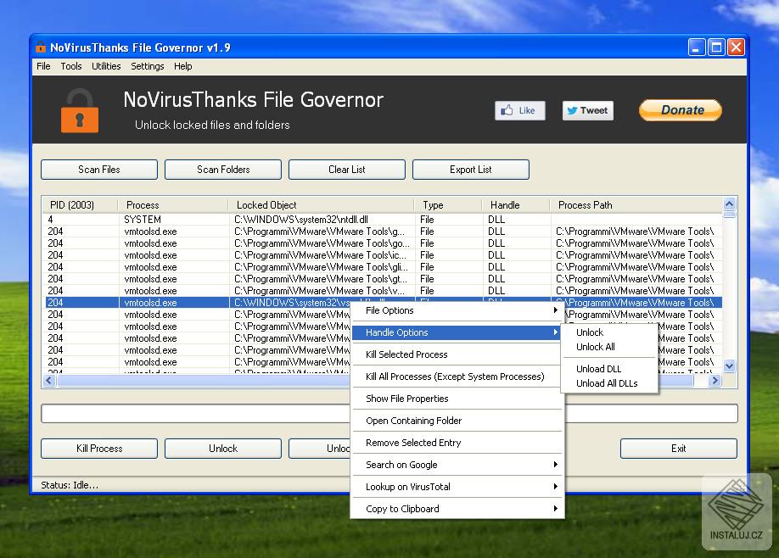Viewport: 779px width, 558px height.
Task: Sort by Process column header
Action: (x=173, y=205)
